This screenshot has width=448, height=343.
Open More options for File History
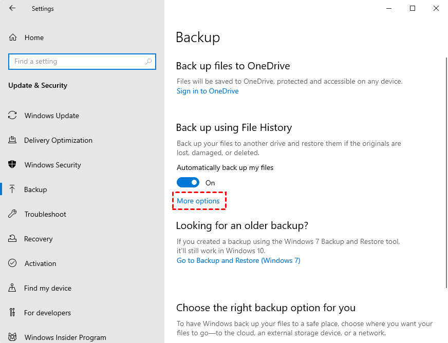[x=199, y=201]
